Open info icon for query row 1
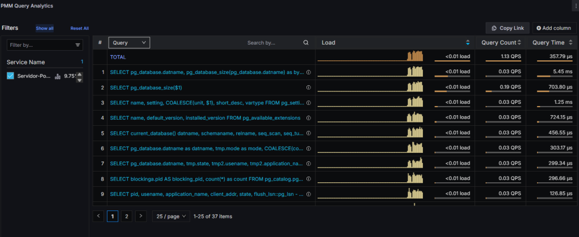Image resolution: width=579 pixels, height=237 pixels. (309, 72)
